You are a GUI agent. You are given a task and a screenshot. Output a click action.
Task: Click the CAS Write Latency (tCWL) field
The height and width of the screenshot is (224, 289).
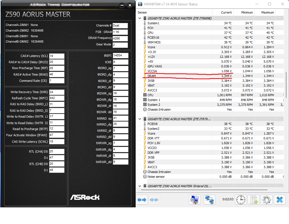pos(57,141)
